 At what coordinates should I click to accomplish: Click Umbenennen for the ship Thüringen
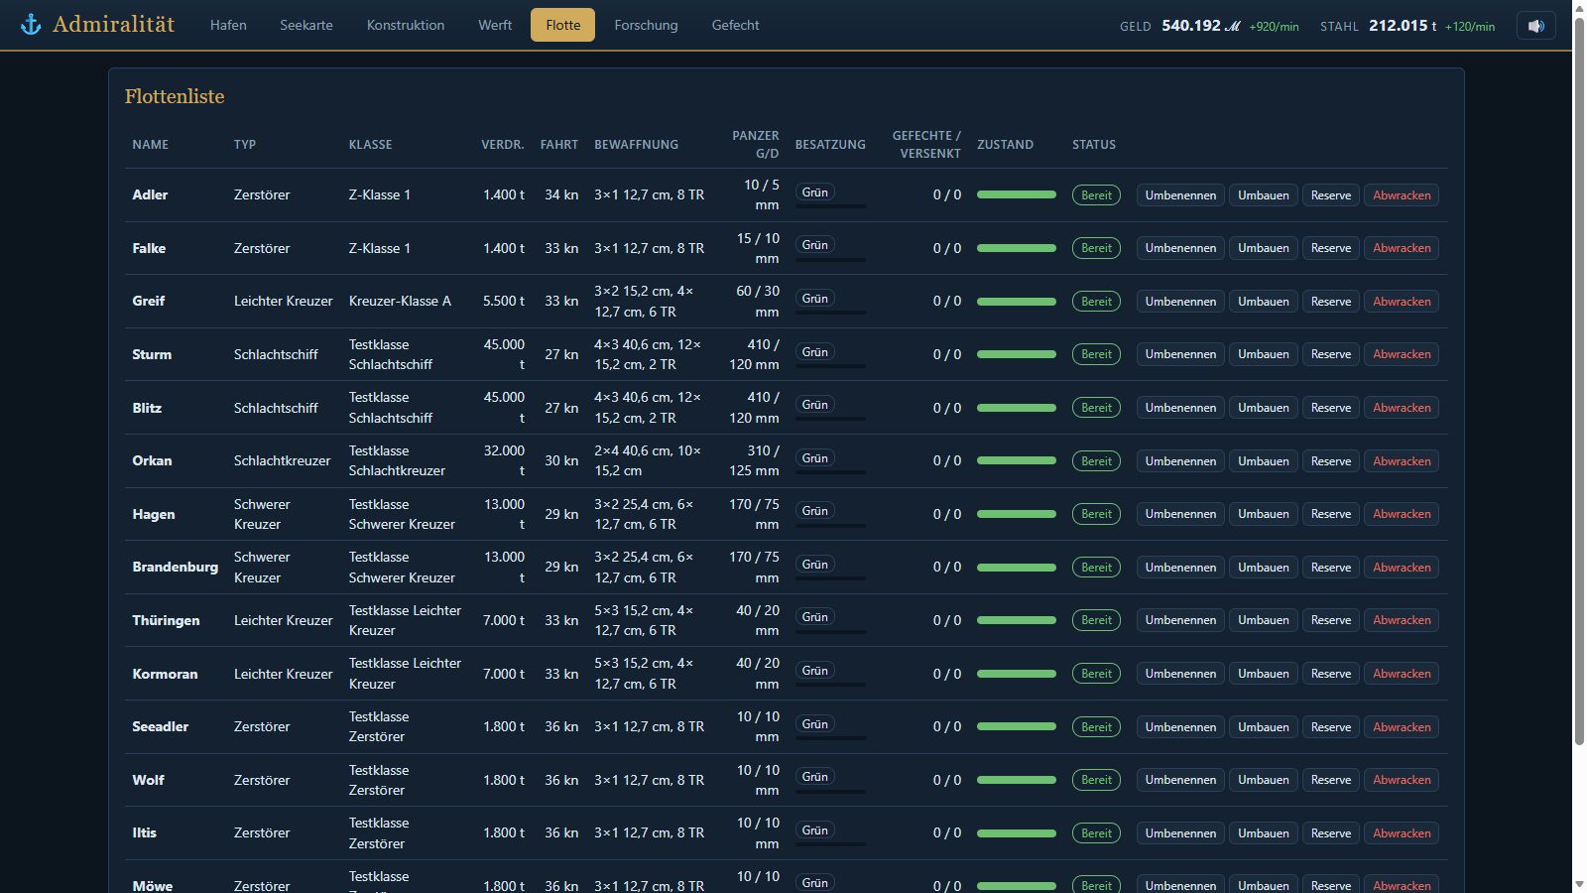(1180, 620)
